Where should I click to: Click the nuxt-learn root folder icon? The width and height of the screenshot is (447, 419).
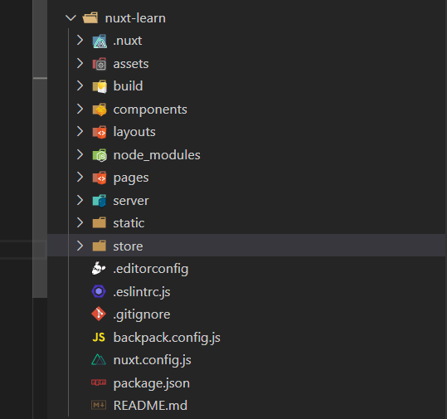pos(90,18)
